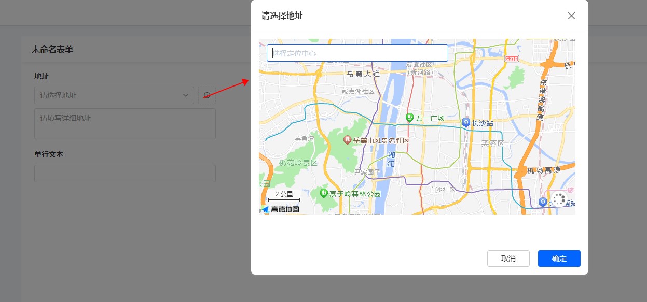Click the 岳麓大道 road label on map

[363, 74]
